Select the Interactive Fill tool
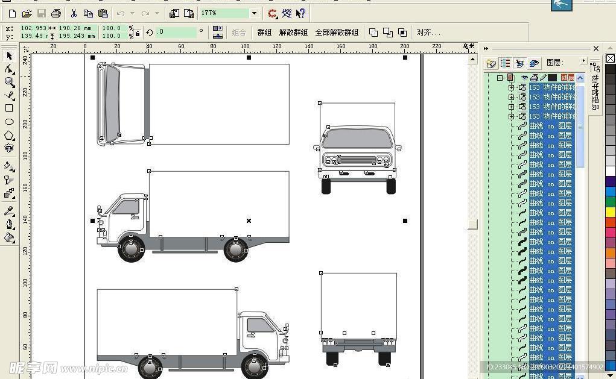 coord(9,166)
